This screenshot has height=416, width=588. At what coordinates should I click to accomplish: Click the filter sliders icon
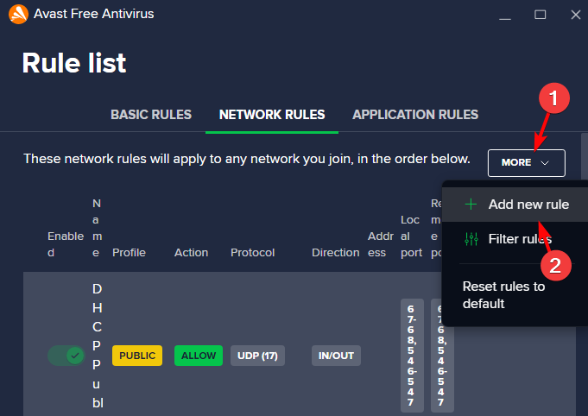(x=471, y=239)
